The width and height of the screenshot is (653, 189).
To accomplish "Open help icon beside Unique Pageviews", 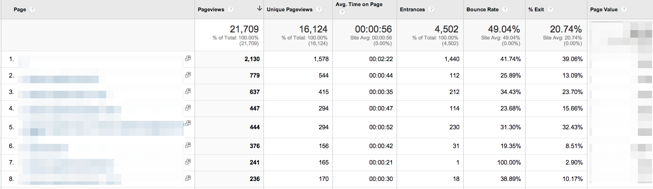I will pos(320,9).
